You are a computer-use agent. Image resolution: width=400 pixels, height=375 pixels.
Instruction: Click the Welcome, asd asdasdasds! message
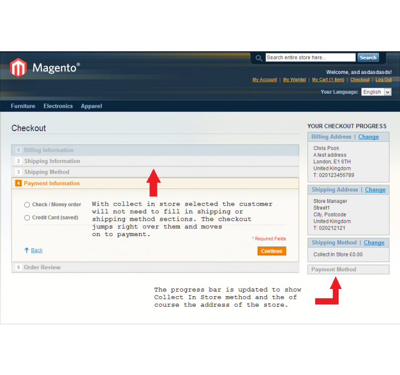[359, 72]
